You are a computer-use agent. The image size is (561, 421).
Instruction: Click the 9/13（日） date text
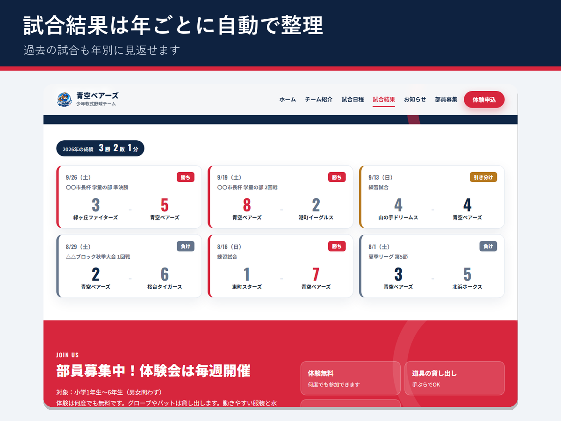coord(381,177)
